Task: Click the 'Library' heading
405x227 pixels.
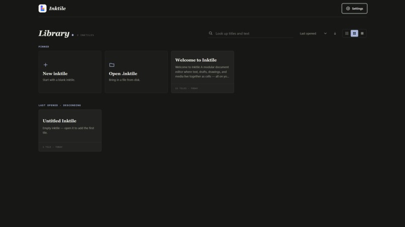Action: coord(54,33)
